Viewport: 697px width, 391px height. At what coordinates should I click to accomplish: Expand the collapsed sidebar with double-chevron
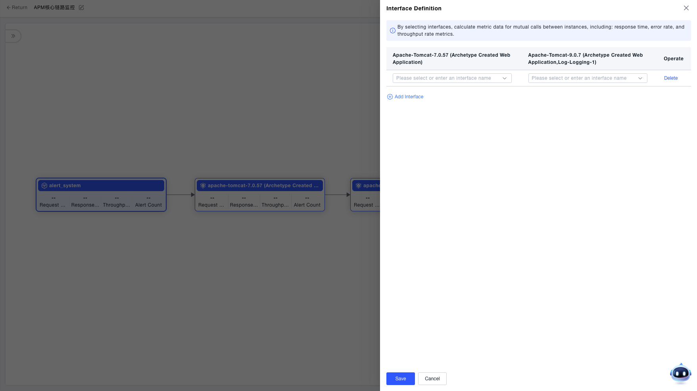click(x=13, y=36)
